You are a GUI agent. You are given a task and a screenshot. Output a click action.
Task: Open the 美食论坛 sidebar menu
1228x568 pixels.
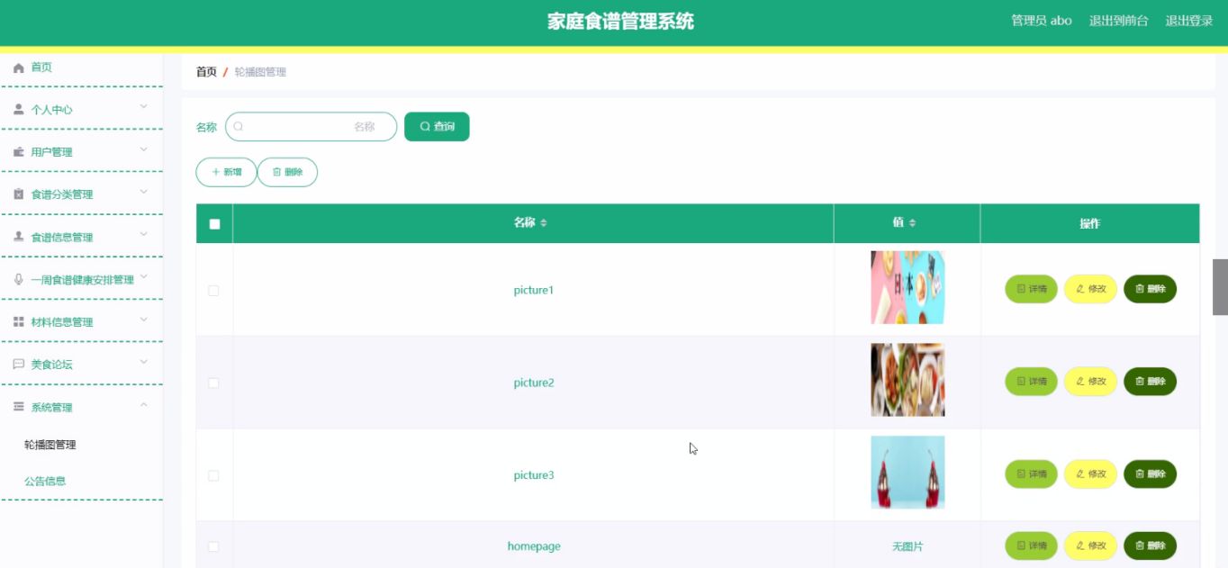81,365
